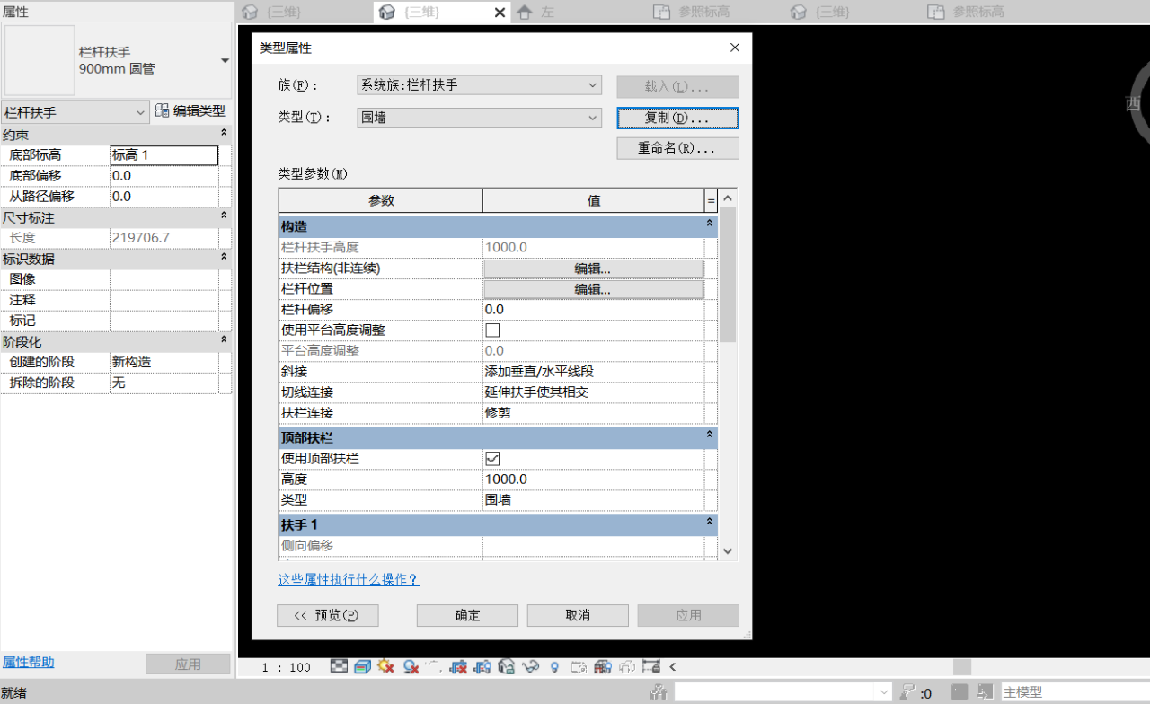Toggle edit mode for 底部标高 value
Viewport: 1150px width, 704px height.
[164, 154]
